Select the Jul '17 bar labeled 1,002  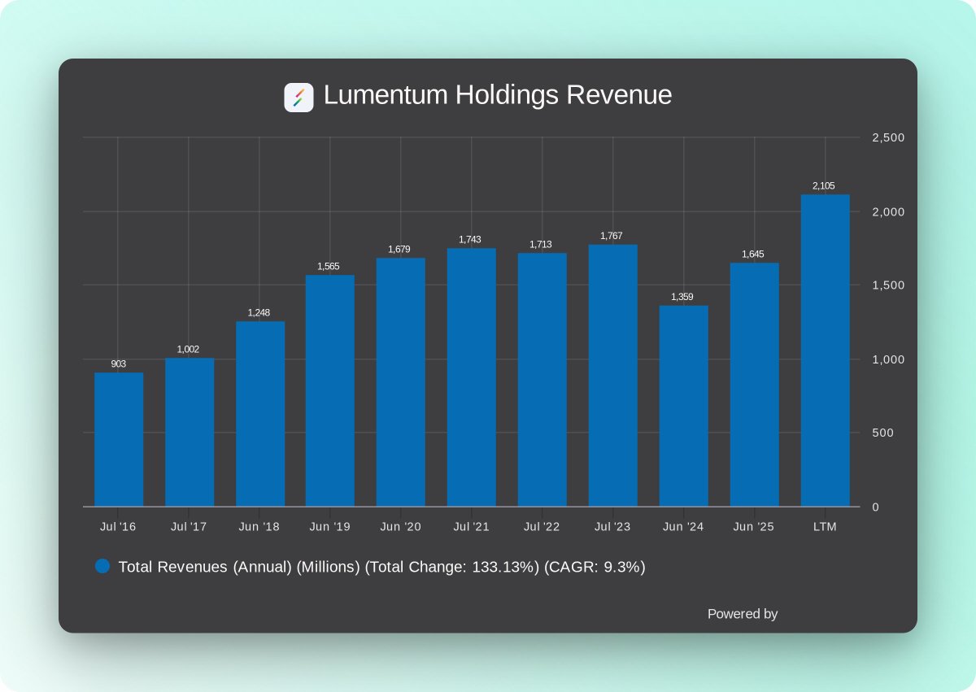coord(190,432)
